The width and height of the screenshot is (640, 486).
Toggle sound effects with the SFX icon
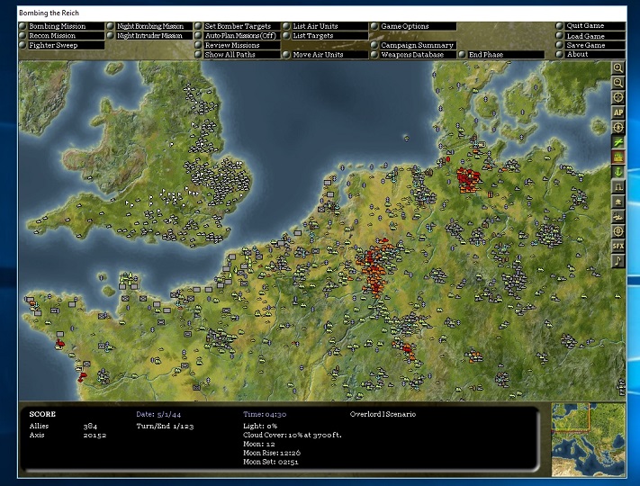(x=618, y=246)
